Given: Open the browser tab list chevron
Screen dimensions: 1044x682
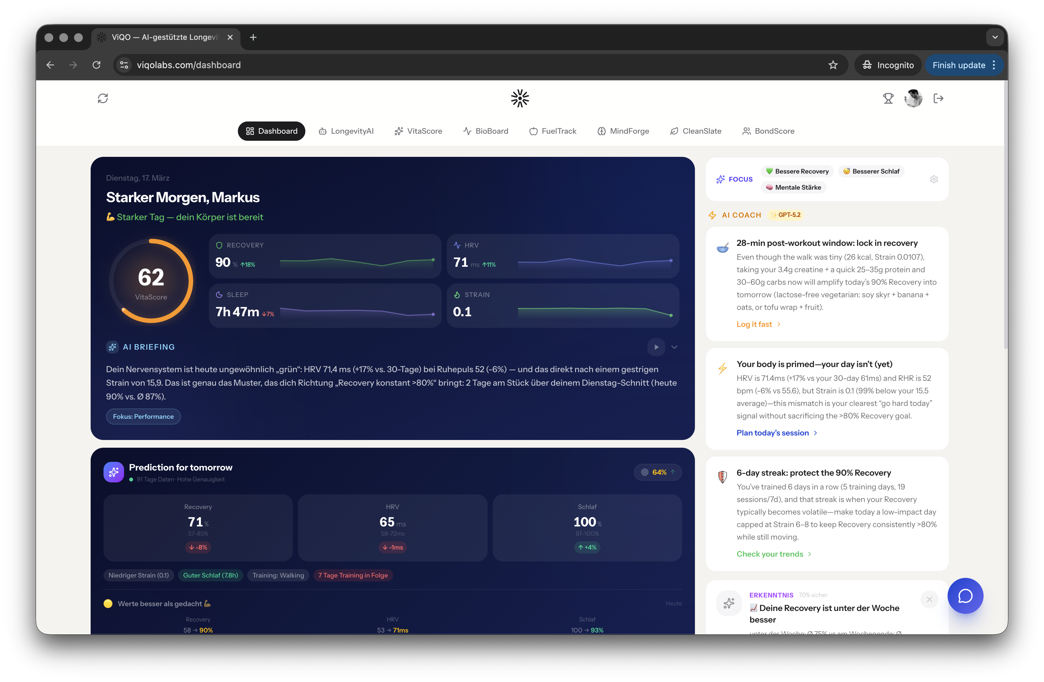Looking at the screenshot, I should tap(995, 37).
